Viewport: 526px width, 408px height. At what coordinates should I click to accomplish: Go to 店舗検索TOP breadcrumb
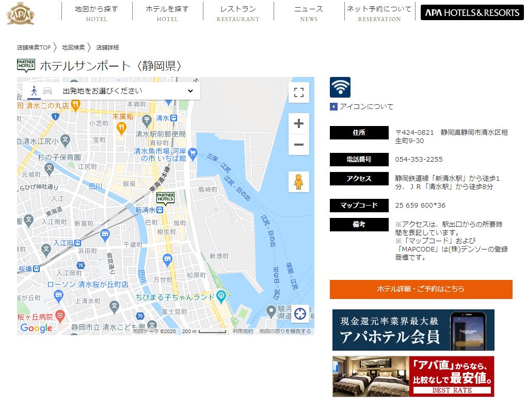pos(34,48)
